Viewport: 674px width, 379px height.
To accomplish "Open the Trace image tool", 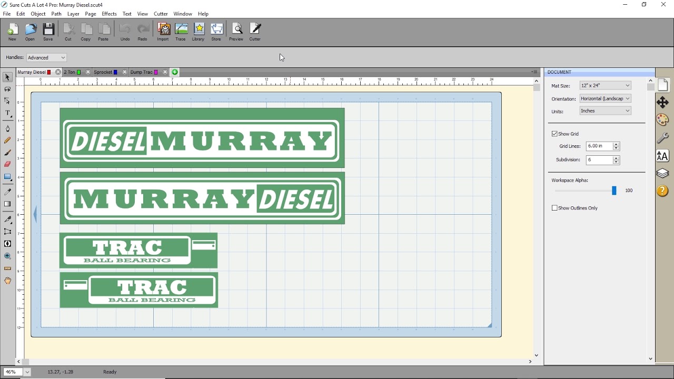I will tap(181, 32).
